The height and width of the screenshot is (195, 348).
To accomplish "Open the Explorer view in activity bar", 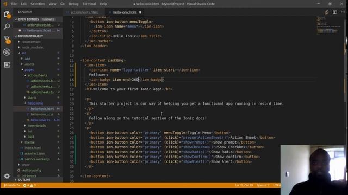I will (x=7, y=15).
